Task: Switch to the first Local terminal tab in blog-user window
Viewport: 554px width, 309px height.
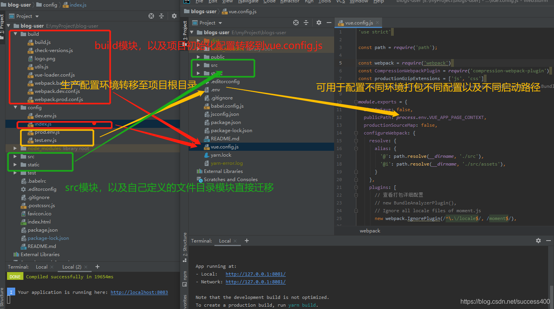Action: point(42,267)
